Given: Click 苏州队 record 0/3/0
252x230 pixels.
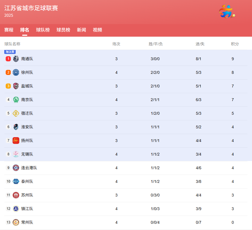Looking at the screenshot, I should point(155,195).
